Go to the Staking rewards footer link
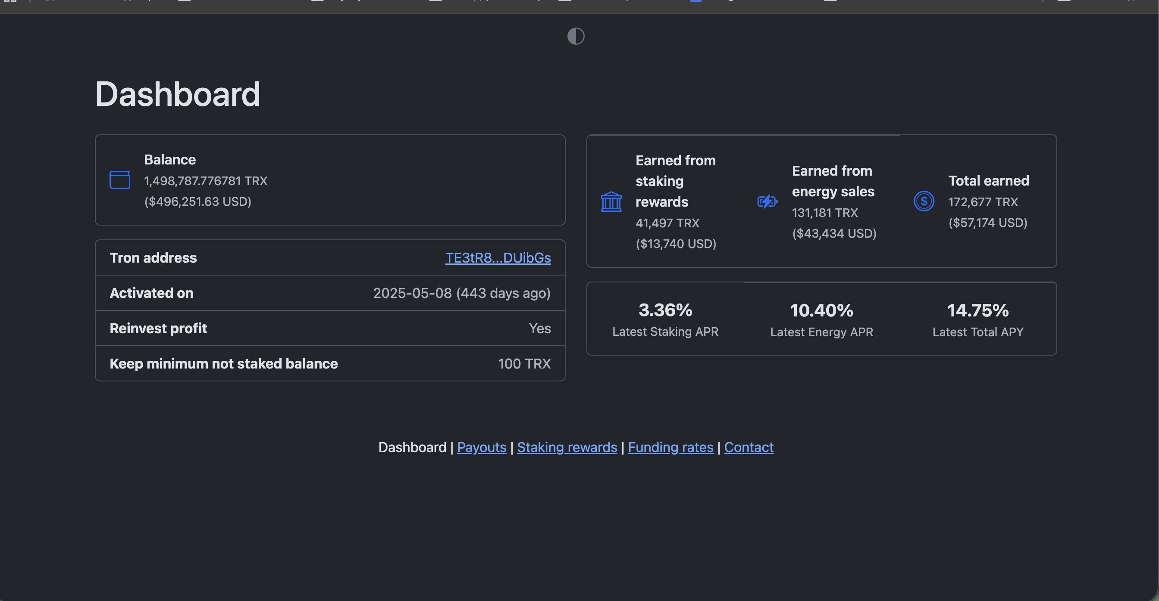This screenshot has width=1159, height=601. (567, 447)
